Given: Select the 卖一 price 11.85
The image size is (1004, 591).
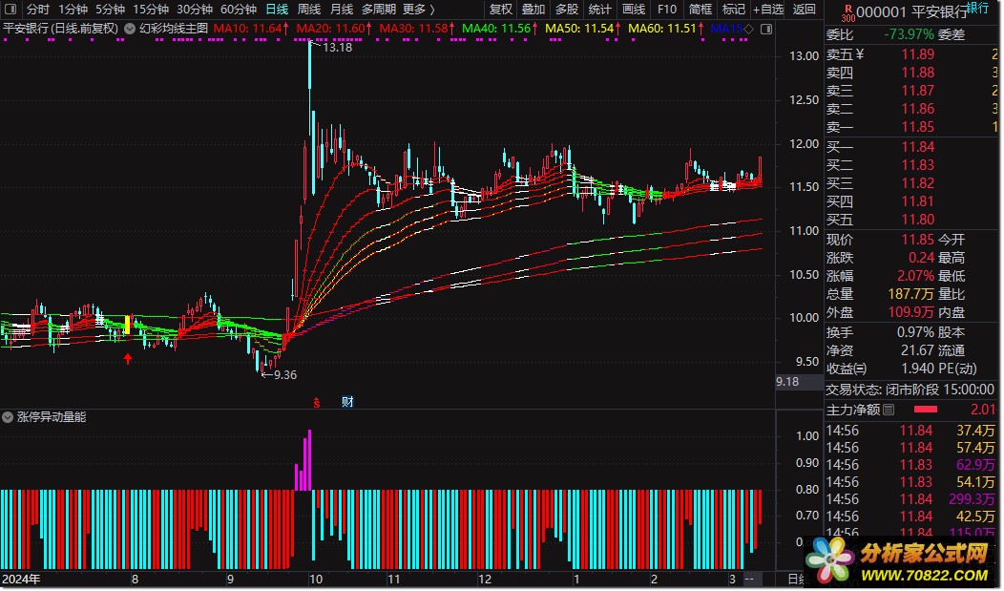Looking at the screenshot, I should pyautogui.click(x=917, y=127).
